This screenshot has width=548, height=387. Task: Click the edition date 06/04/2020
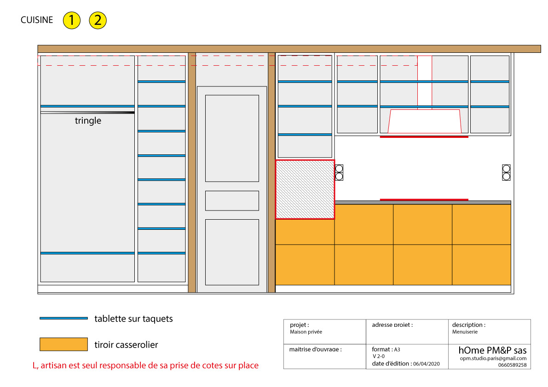[427, 364]
